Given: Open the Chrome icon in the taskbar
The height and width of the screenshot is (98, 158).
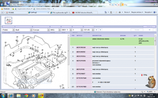Looking at the screenshot, I should tap(26, 96).
